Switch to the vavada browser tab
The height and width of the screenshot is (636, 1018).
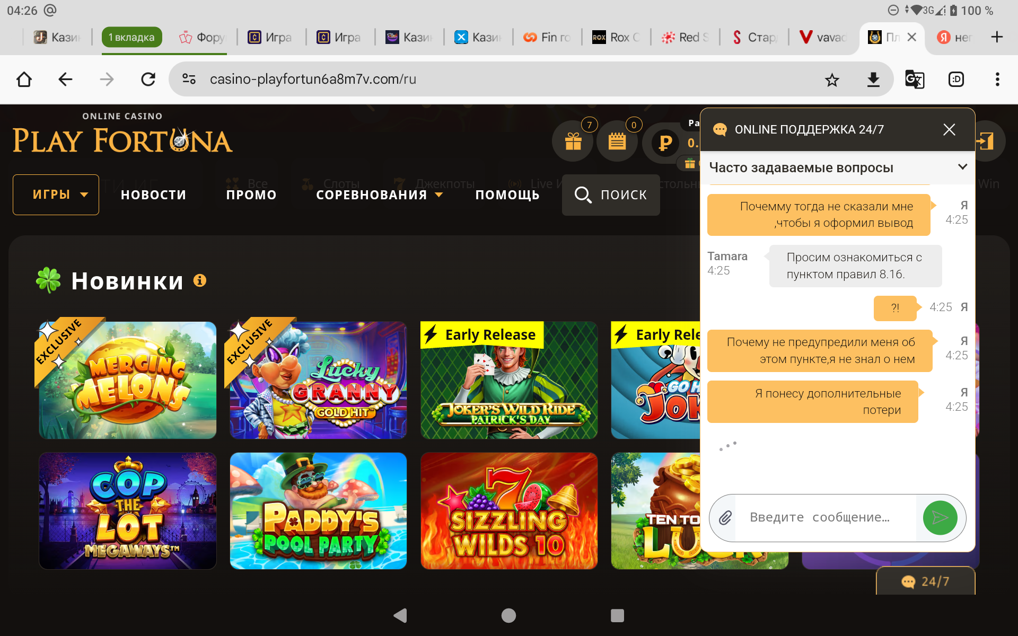[x=823, y=37]
